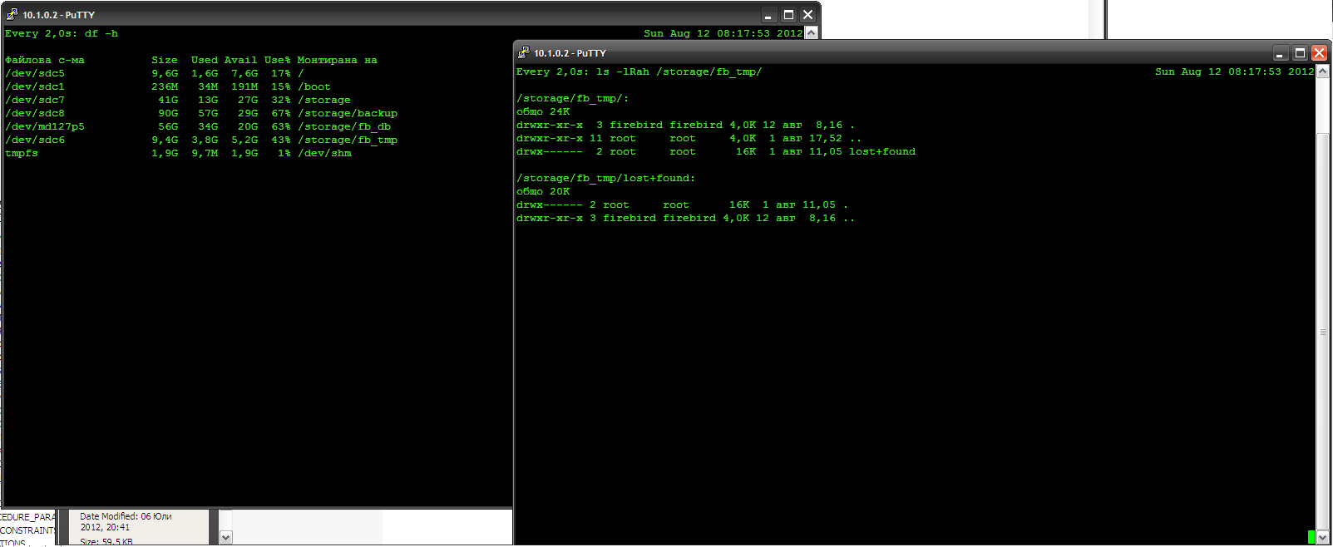This screenshot has height=547, width=1333.
Task: Click the /dev/md127p5 filesystem row
Action: click(45, 126)
